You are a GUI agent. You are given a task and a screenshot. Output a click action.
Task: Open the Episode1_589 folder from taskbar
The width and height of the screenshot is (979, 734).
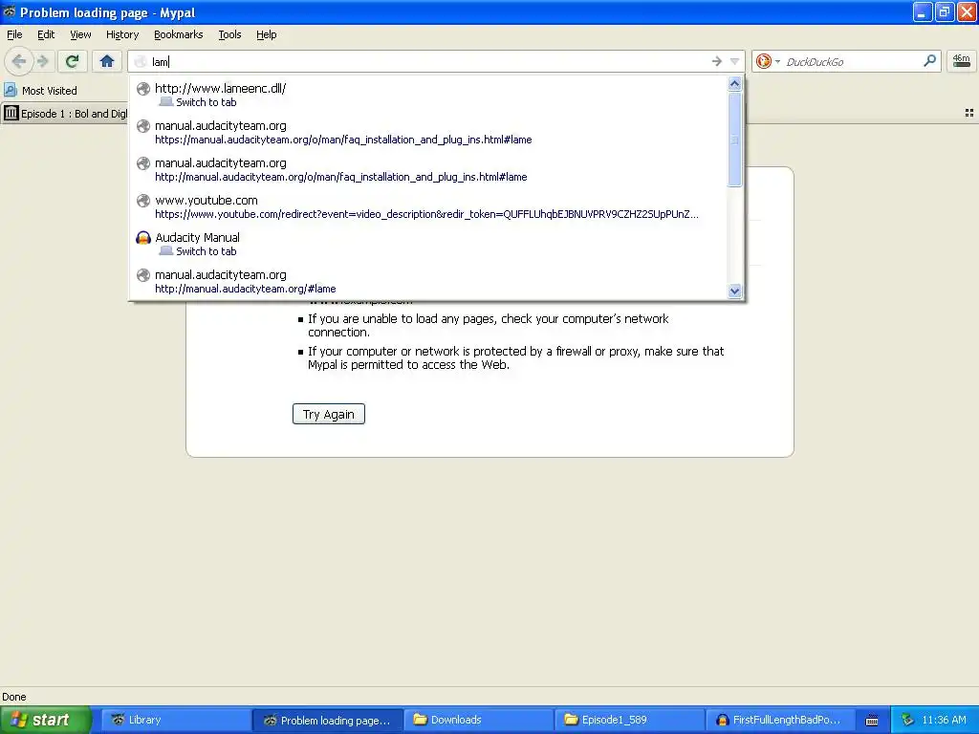(629, 720)
